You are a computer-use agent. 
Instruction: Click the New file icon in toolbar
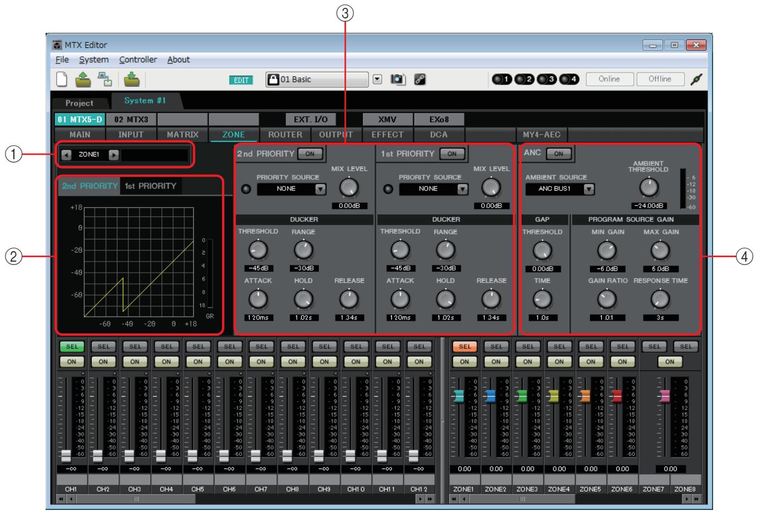[63, 80]
